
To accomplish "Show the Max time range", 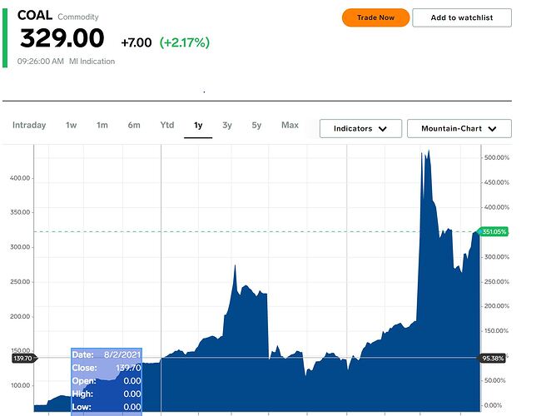I will click(290, 126).
